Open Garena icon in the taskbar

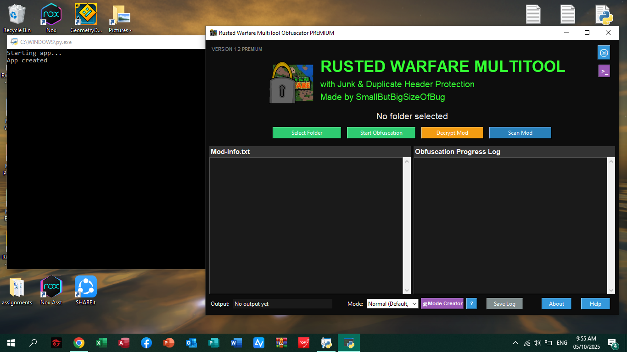coord(56,343)
